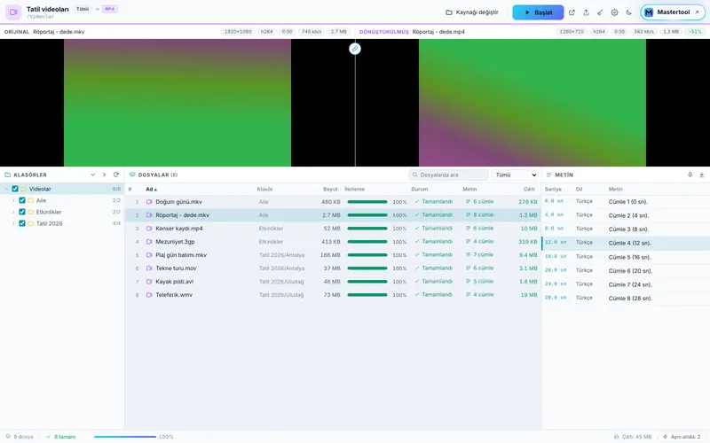Screen dimensions: 710x443
Task: Click '8 tamam' in the status bar
Action: (x=61, y=437)
